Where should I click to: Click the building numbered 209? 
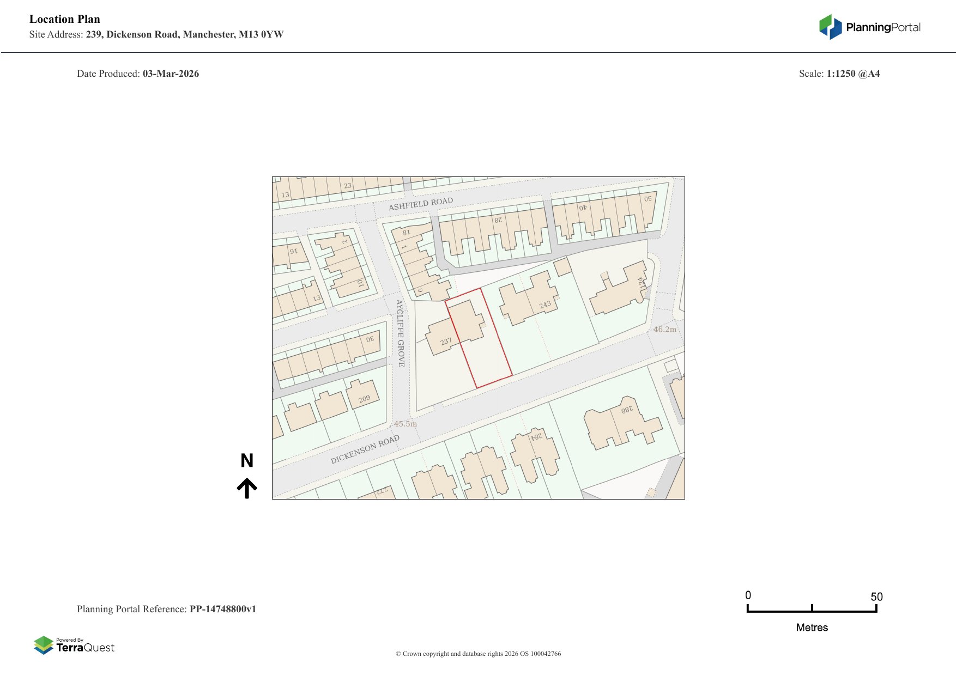tap(362, 394)
